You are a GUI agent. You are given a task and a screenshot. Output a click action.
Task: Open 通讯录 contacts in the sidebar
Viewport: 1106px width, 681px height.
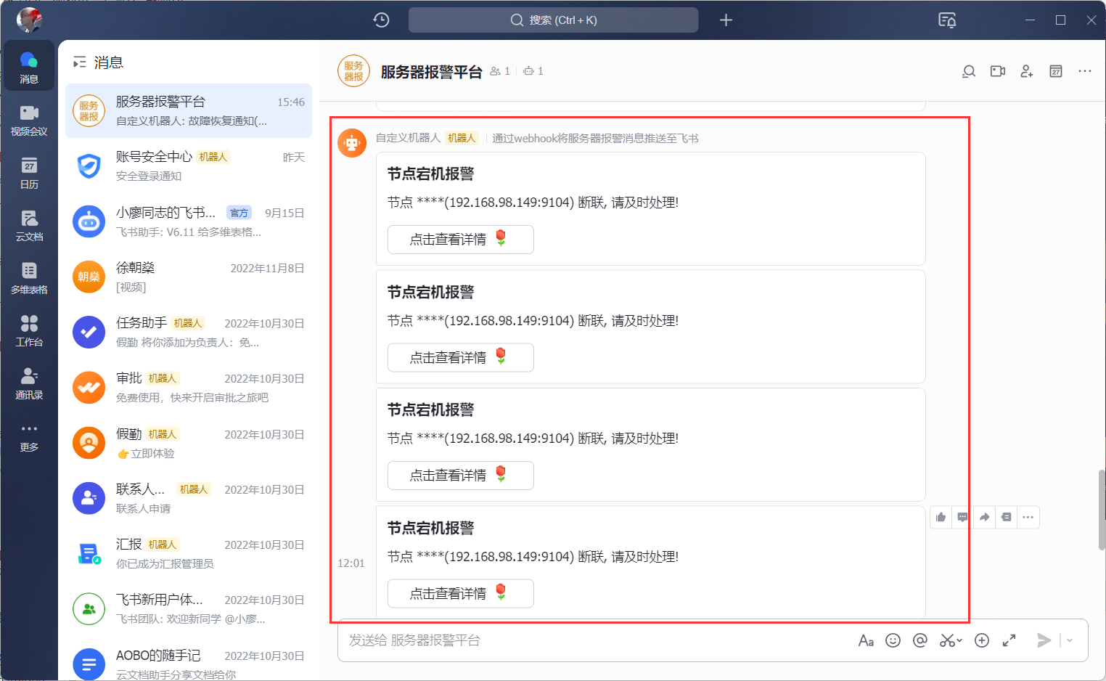pyautogui.click(x=29, y=384)
